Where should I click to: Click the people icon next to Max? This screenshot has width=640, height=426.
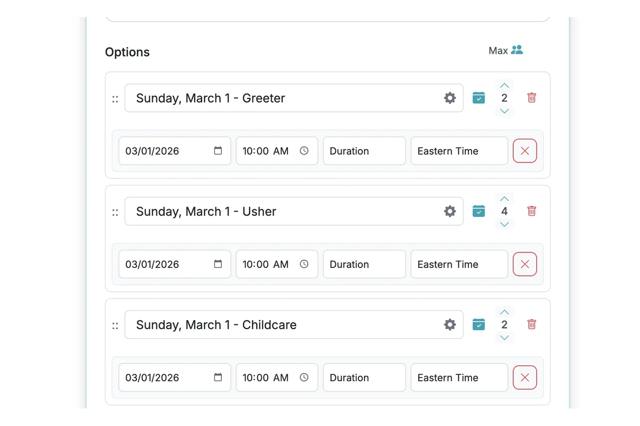(x=516, y=50)
